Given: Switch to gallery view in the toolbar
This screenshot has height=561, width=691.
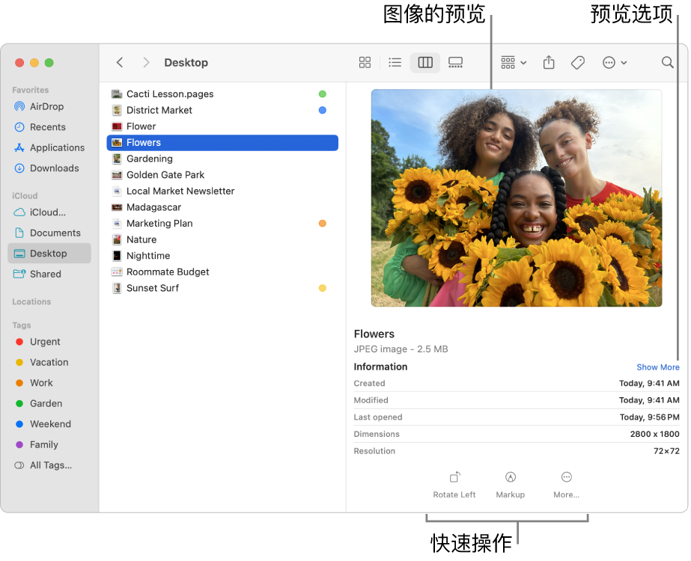Looking at the screenshot, I should coord(455,63).
